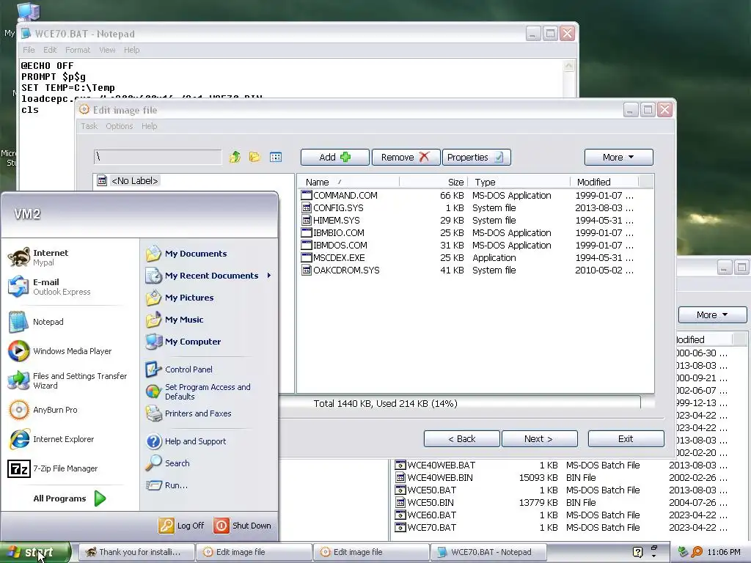Switch to 'Thank you for installi...' taskbar button
The height and width of the screenshot is (563, 751).
point(137,552)
